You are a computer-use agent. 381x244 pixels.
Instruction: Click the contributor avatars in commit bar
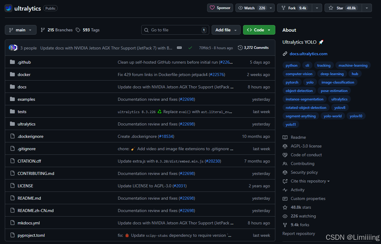coord(13,48)
